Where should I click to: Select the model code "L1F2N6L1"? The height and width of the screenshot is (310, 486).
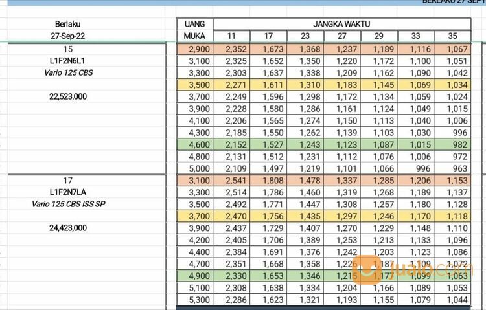pyautogui.click(x=67, y=61)
